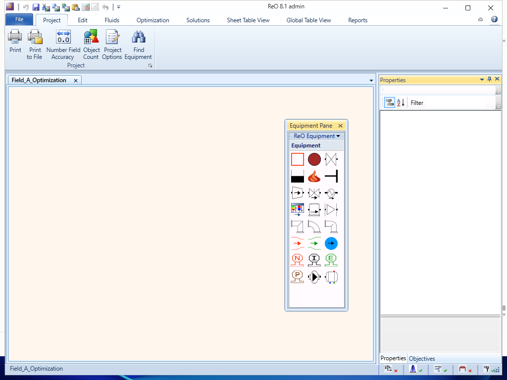The image size is (507, 380).
Task: Open the ReO Equipment dropdown
Action: pos(316,136)
